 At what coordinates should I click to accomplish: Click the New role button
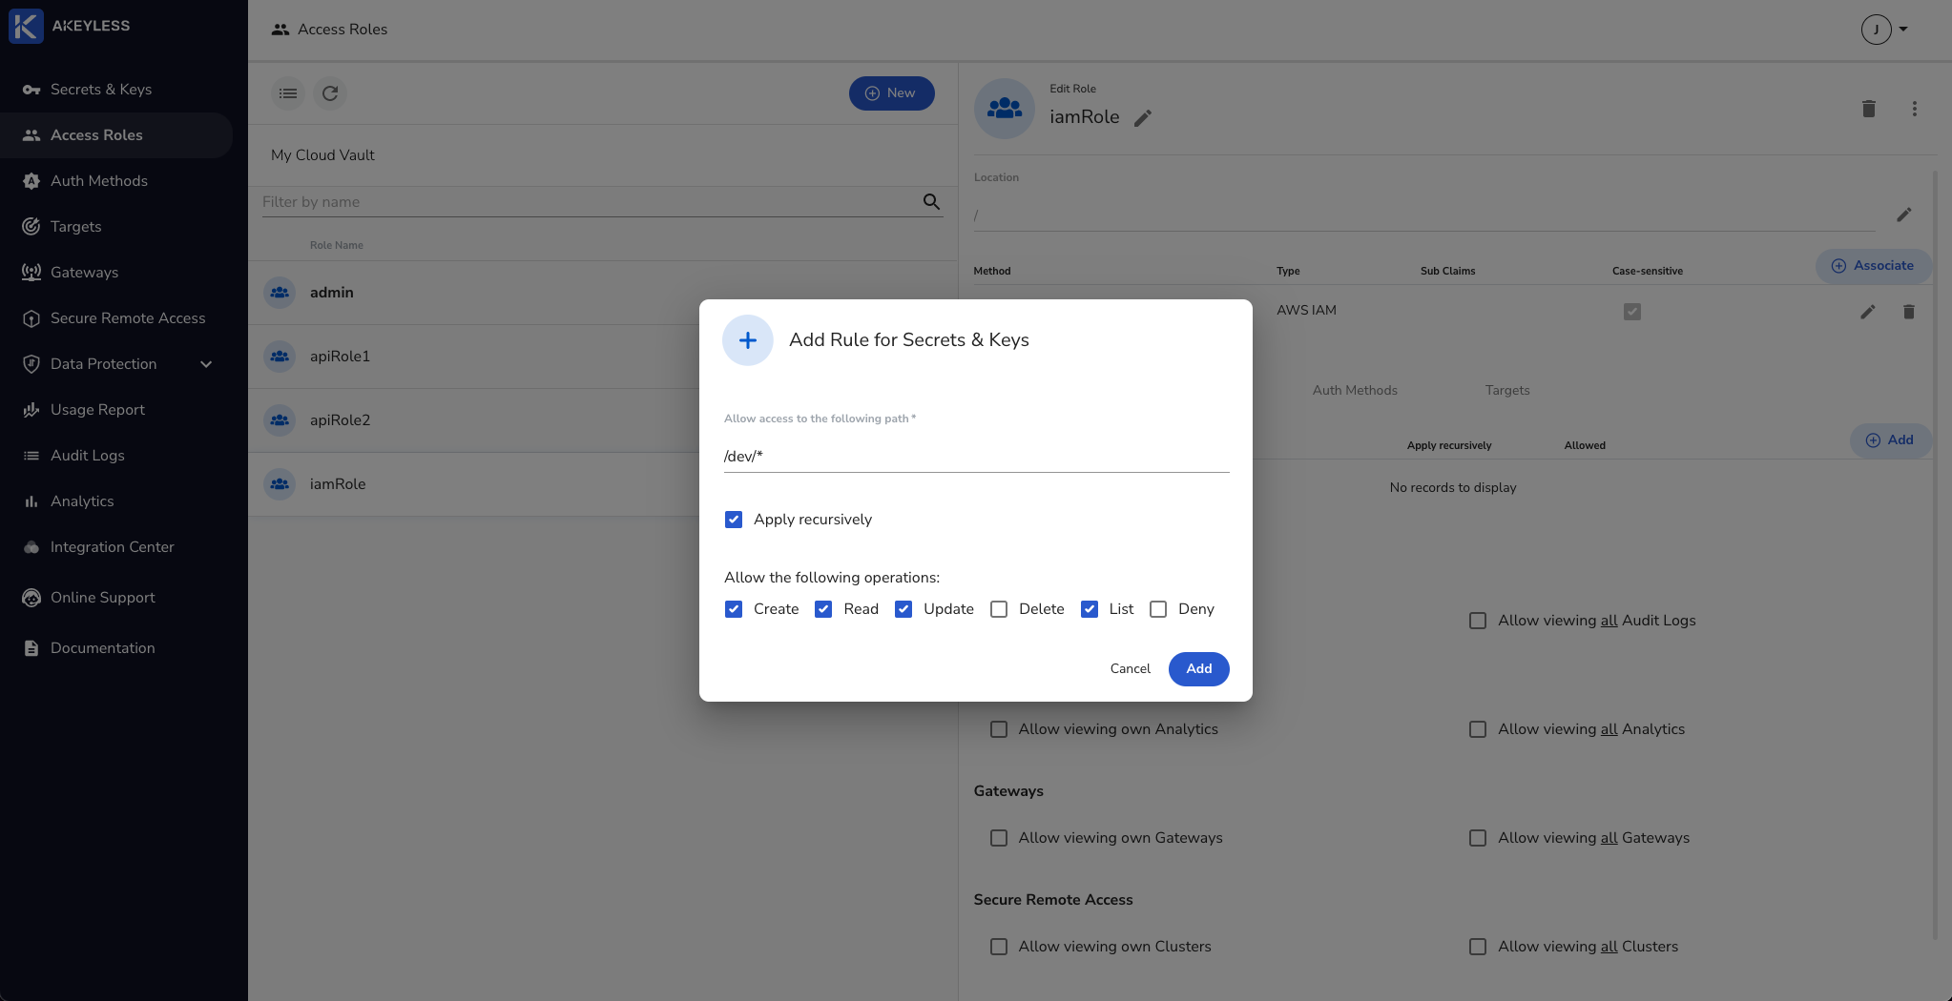click(x=892, y=93)
